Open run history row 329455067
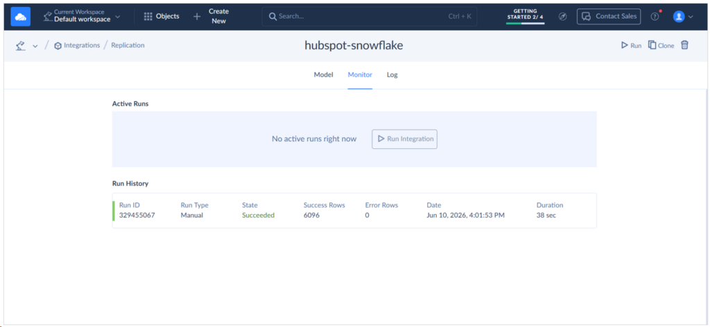 (x=354, y=211)
